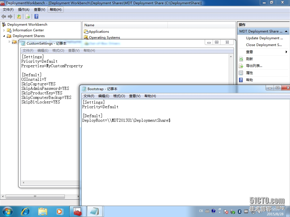Click CustomSettings scrollbar up arrow
290x217 pixels.
pyautogui.click(x=231, y=57)
